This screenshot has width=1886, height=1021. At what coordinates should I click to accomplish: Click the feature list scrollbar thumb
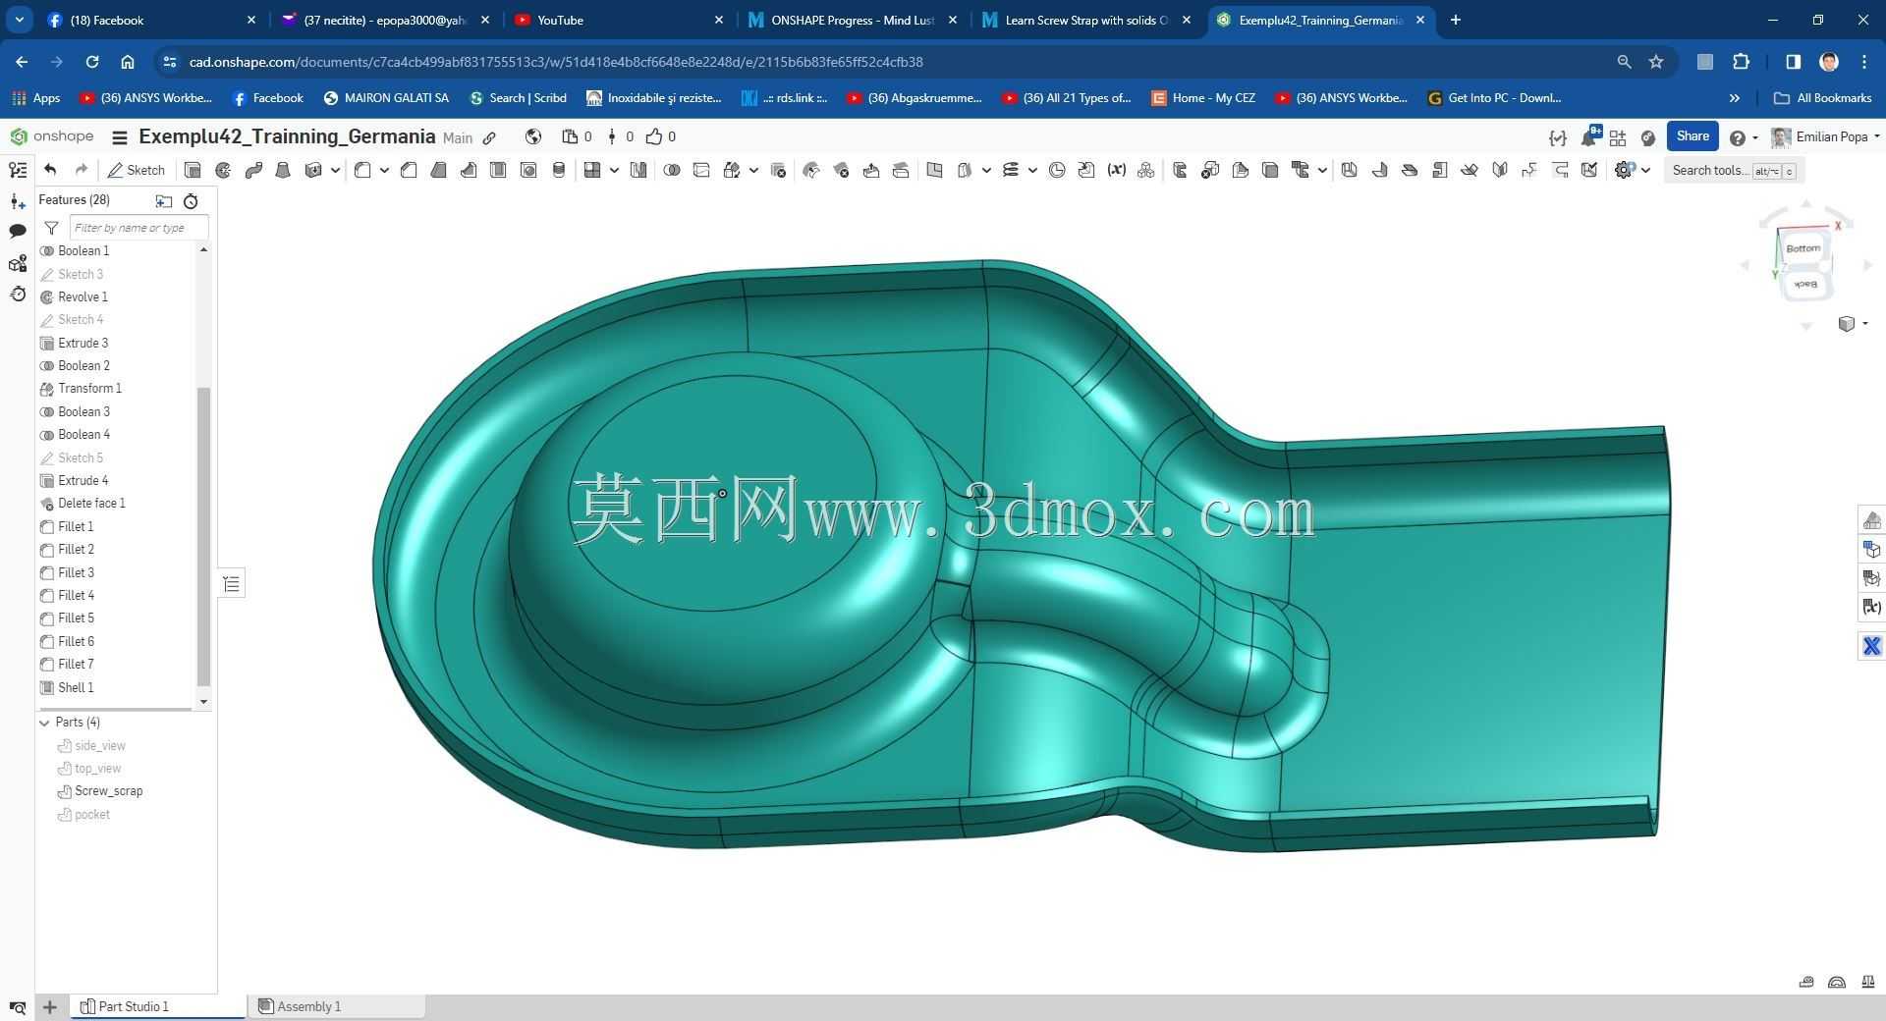coord(203,536)
